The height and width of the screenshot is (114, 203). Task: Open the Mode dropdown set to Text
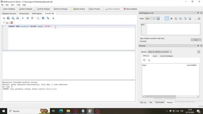[x=150, y=19]
